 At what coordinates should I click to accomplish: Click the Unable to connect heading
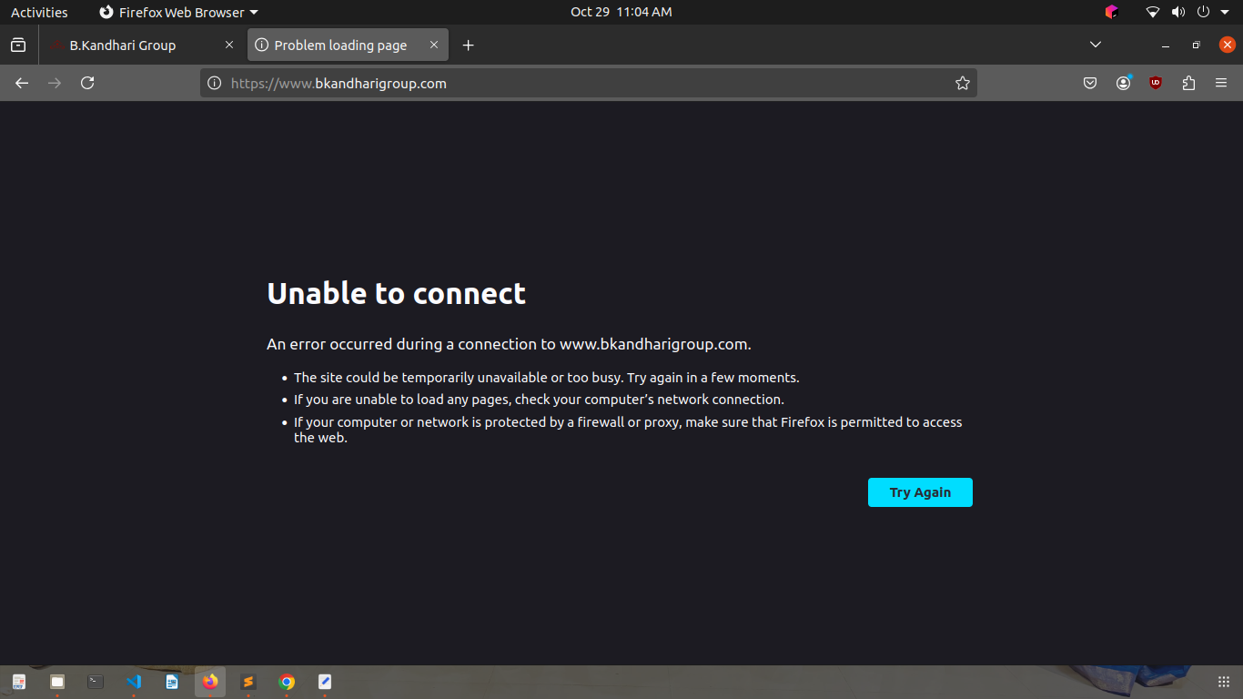click(396, 293)
